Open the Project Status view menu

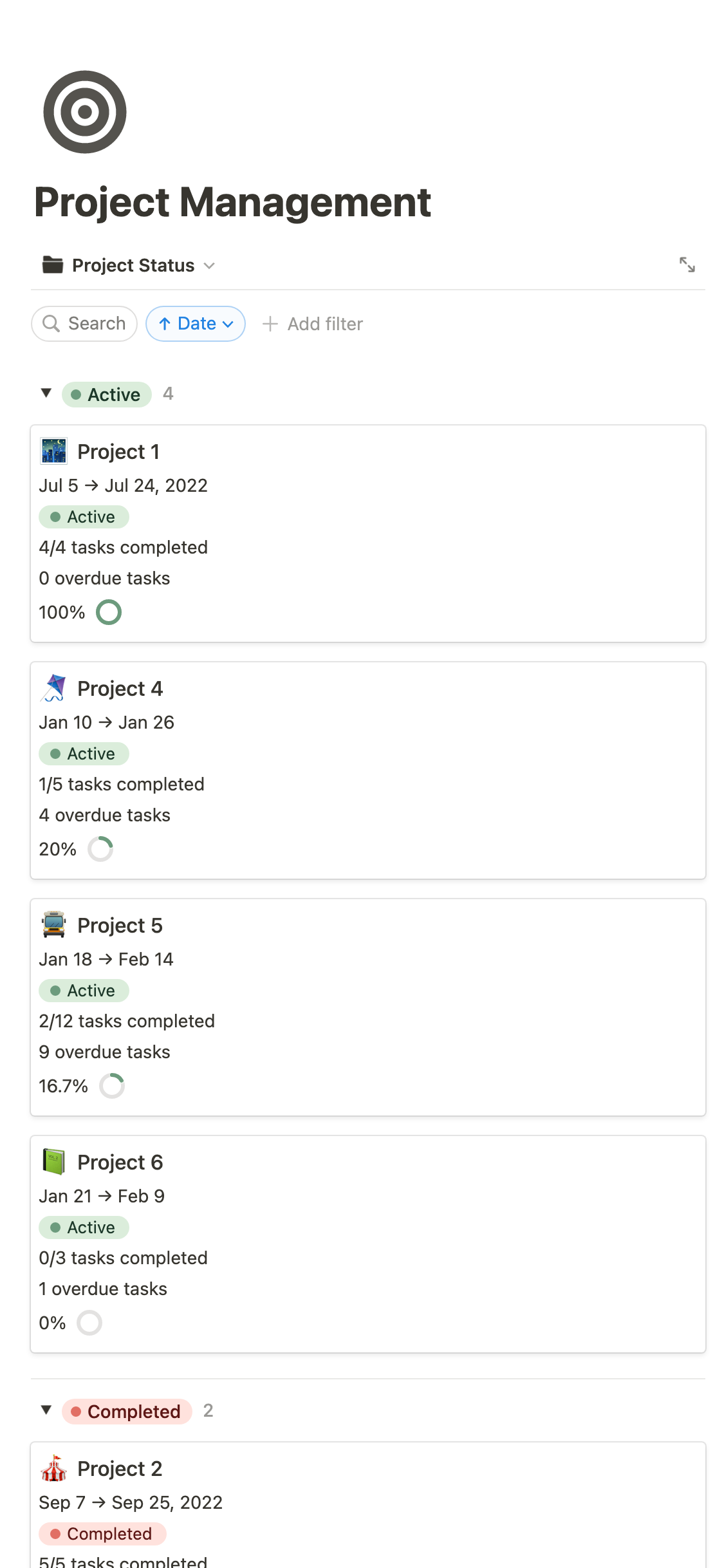(143, 265)
